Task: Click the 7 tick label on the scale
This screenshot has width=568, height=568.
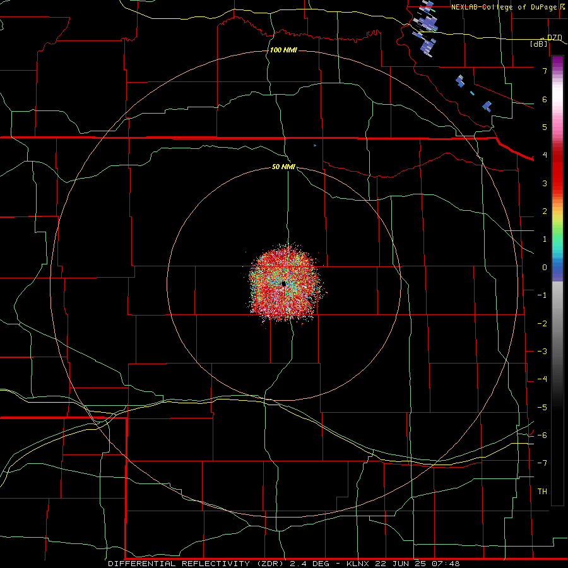Action: 545,71
